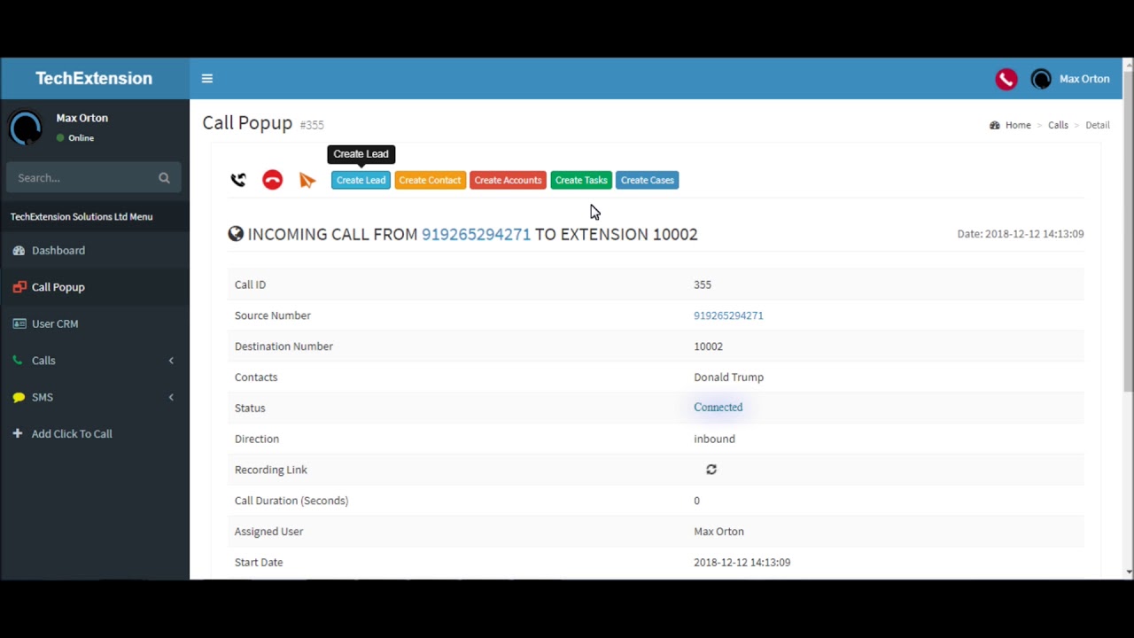Select User CRM in the sidebar
The image size is (1134, 638).
(x=55, y=323)
